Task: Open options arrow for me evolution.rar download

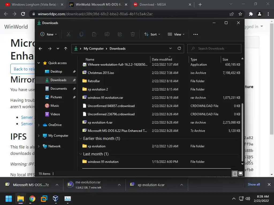Action: pos(119,185)
